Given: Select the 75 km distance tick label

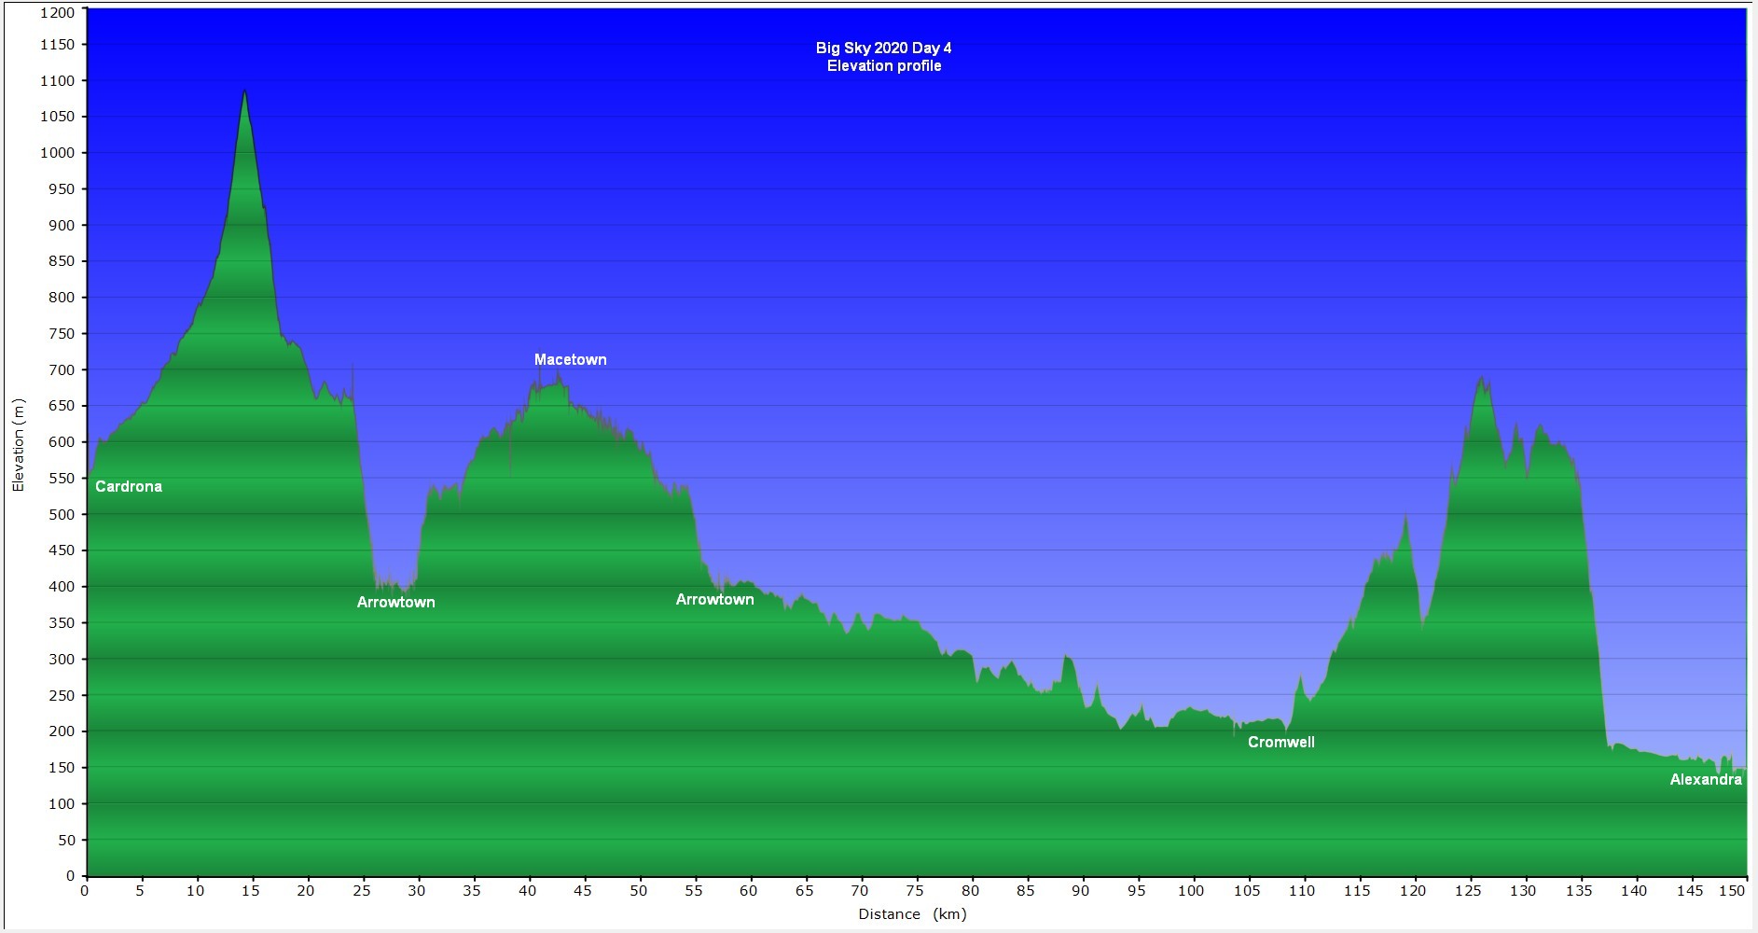Looking at the screenshot, I should pyautogui.click(x=916, y=890).
